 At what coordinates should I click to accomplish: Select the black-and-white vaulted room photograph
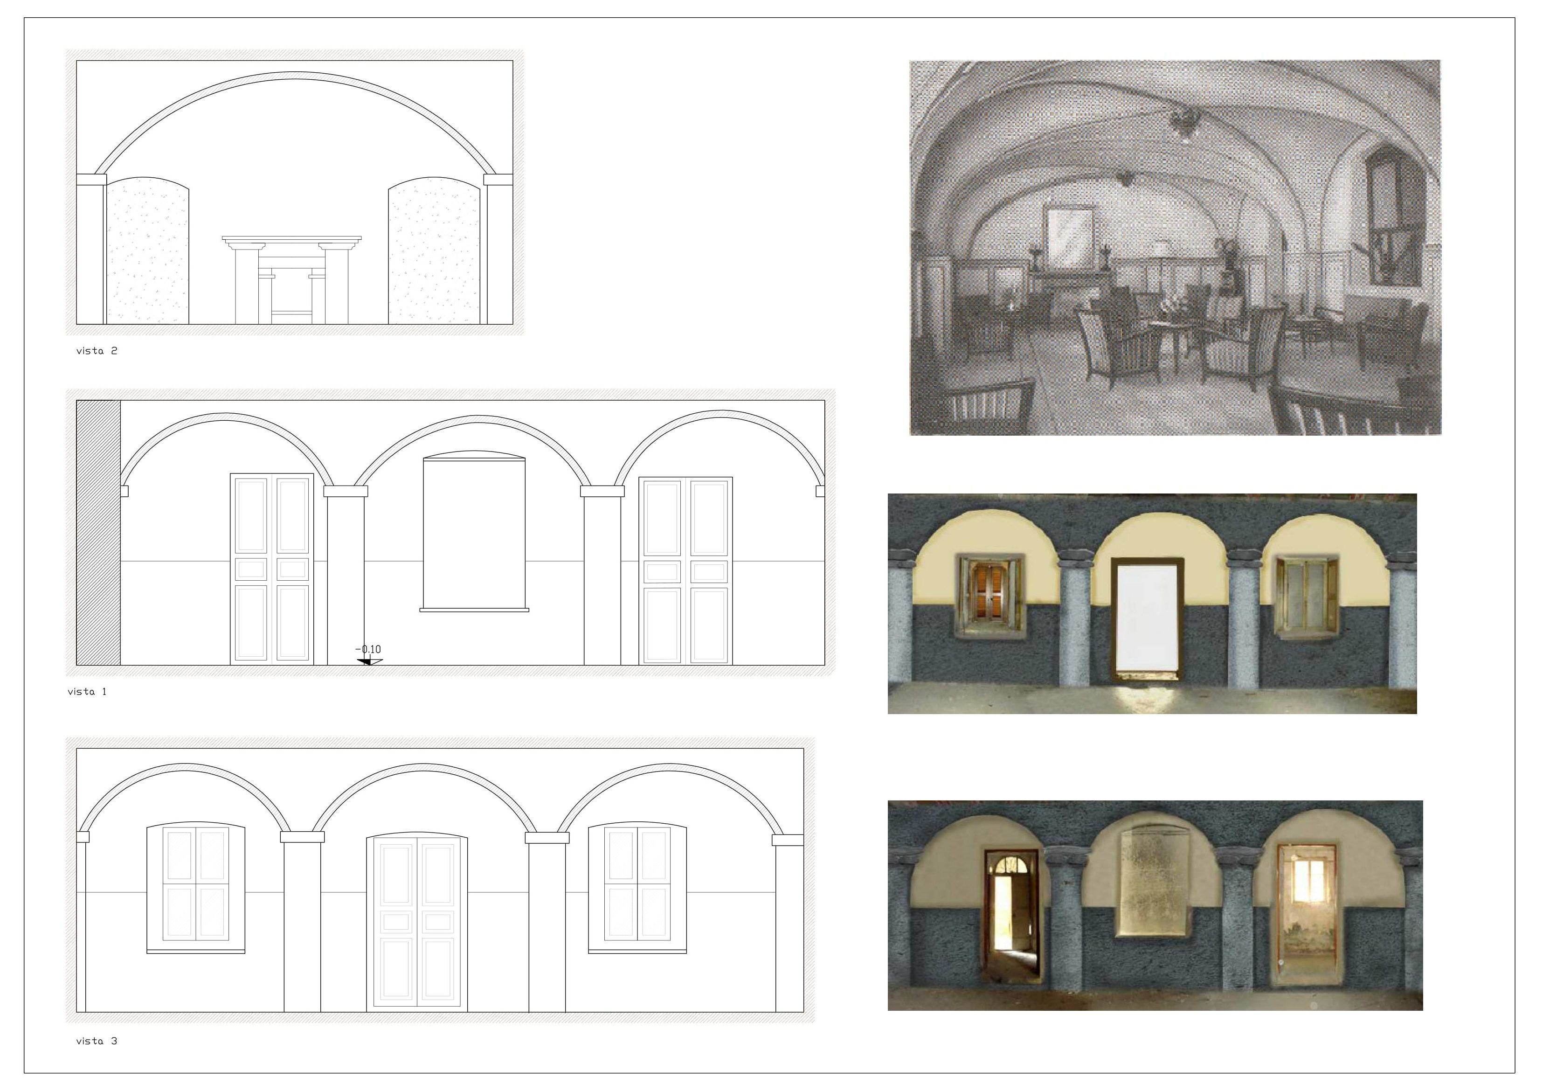pos(1175,247)
